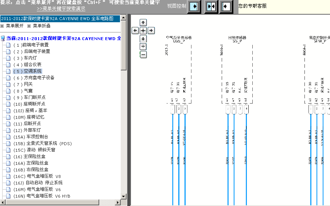Click the 空气质量传感器 LGS_P label
Screen dimensions: 330x206
click(x=179, y=39)
